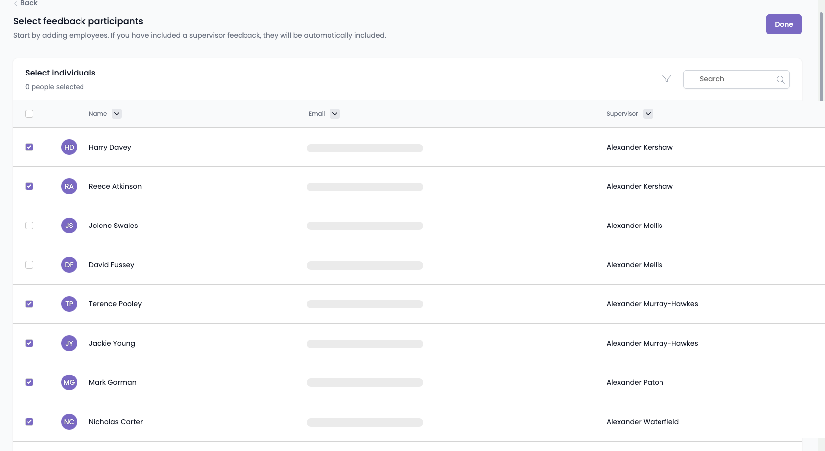Click Harry Davey's supervisor Alexander Kershaw
The image size is (825, 451).
click(x=640, y=147)
